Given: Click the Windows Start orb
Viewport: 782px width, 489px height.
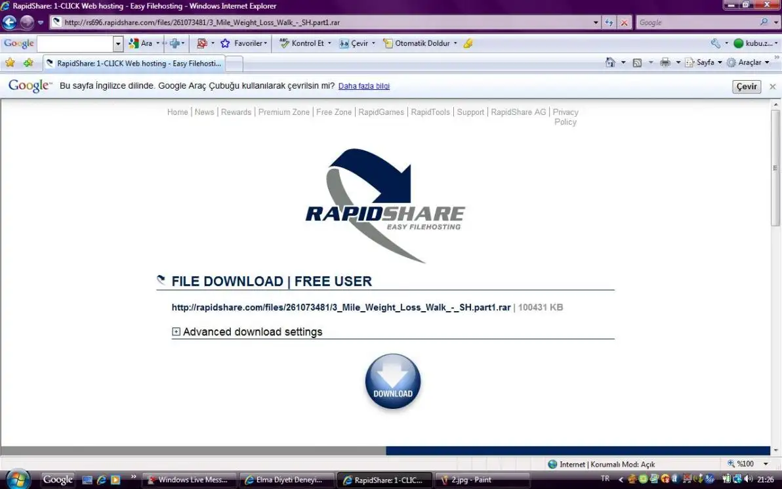Looking at the screenshot, I should (18, 480).
